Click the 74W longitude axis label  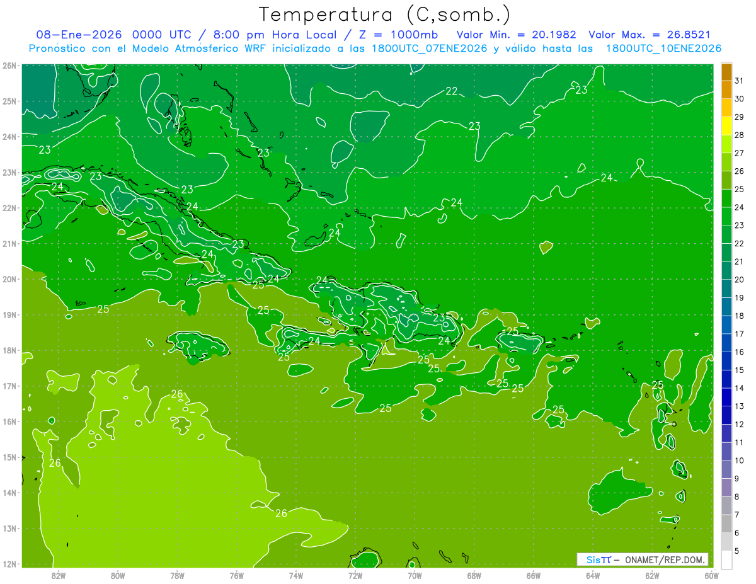(296, 575)
